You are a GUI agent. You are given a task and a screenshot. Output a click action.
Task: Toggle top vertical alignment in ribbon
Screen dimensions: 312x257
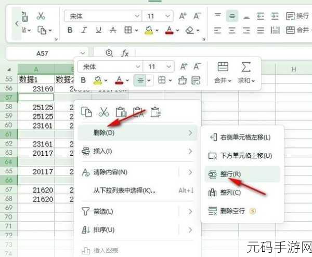[x=218, y=16]
